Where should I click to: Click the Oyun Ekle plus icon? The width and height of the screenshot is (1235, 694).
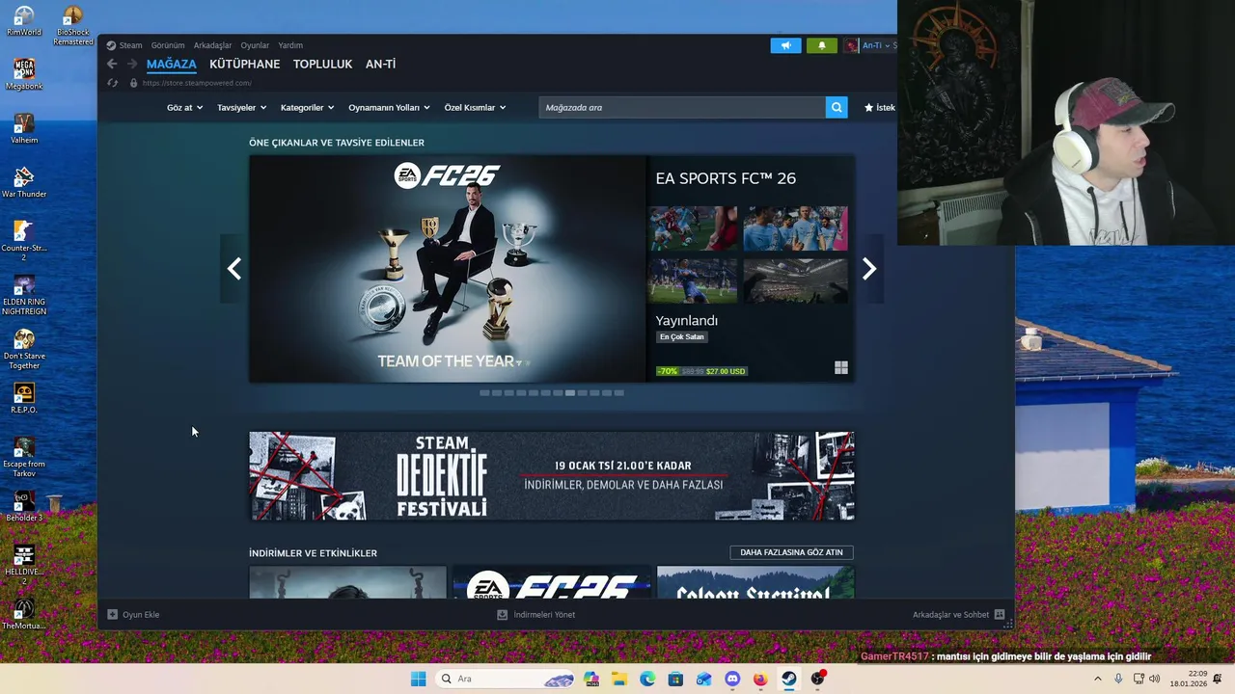(112, 614)
